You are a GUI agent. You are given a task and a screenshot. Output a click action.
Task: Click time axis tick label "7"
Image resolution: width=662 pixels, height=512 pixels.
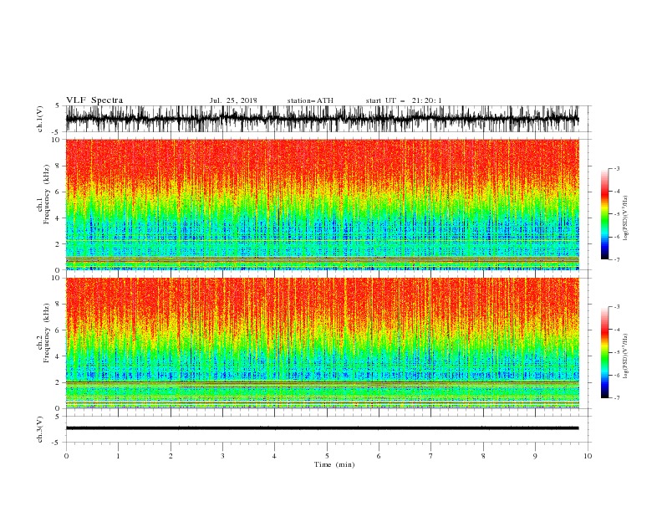pyautogui.click(x=431, y=456)
